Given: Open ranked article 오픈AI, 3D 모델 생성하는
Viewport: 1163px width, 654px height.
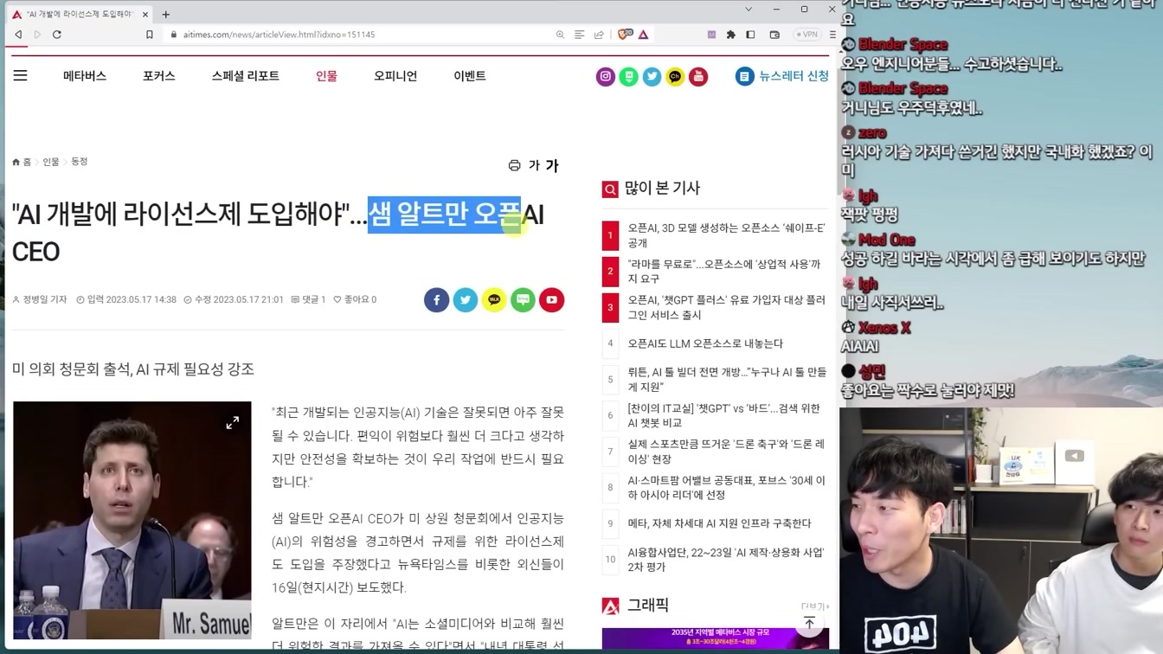Looking at the screenshot, I should [x=726, y=235].
